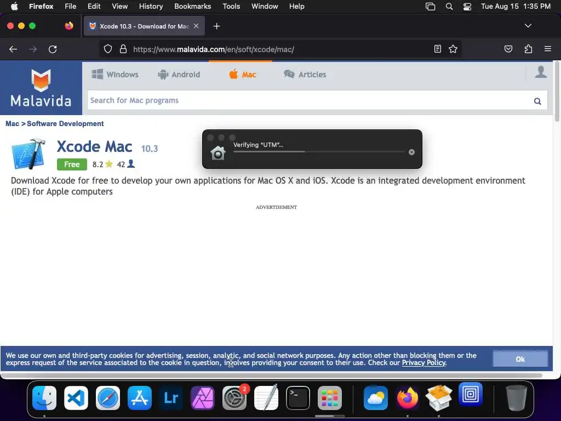Viewport: 561px width, 421px height.
Task: Open Spotlight search in menu bar
Action: (449, 7)
